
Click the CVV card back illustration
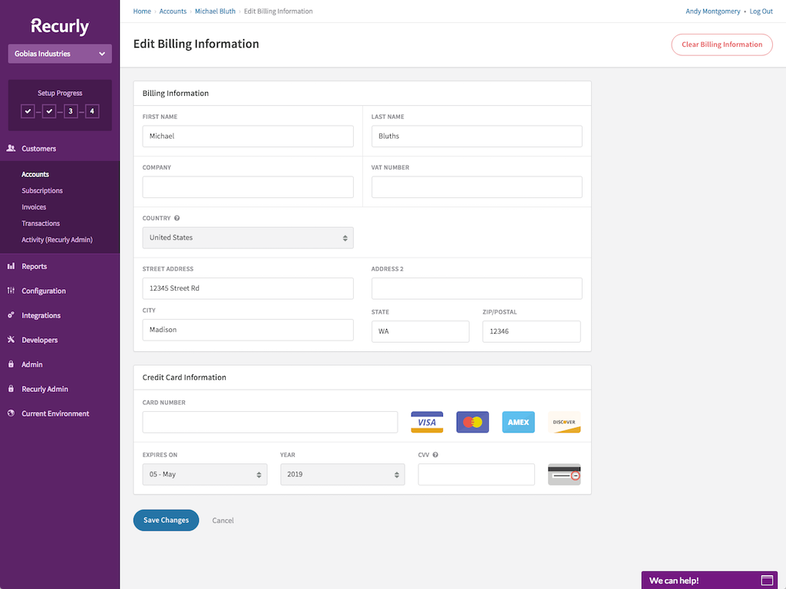coord(564,474)
